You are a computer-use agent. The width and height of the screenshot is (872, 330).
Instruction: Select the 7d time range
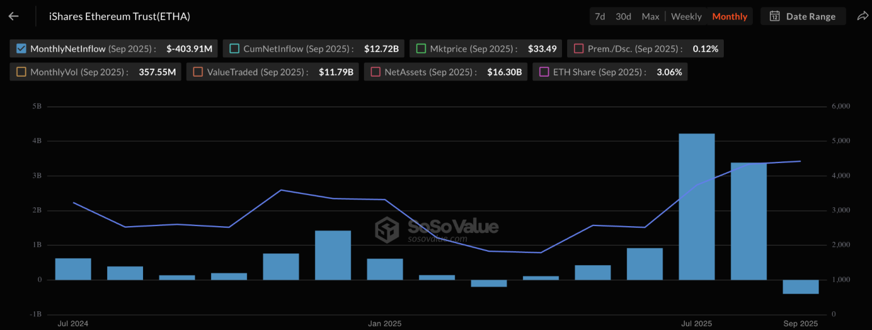click(599, 16)
